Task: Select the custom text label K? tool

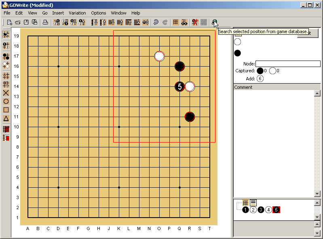Action: (6, 84)
